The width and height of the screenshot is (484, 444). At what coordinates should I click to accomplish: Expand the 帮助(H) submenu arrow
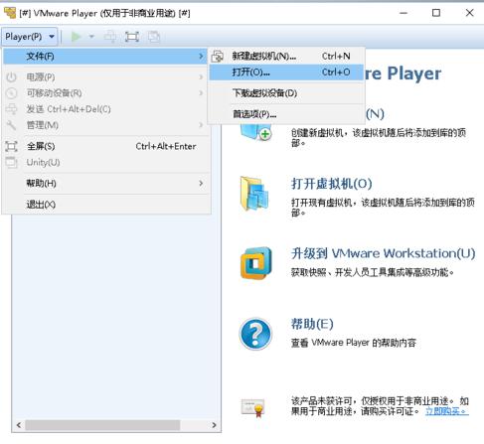[201, 183]
